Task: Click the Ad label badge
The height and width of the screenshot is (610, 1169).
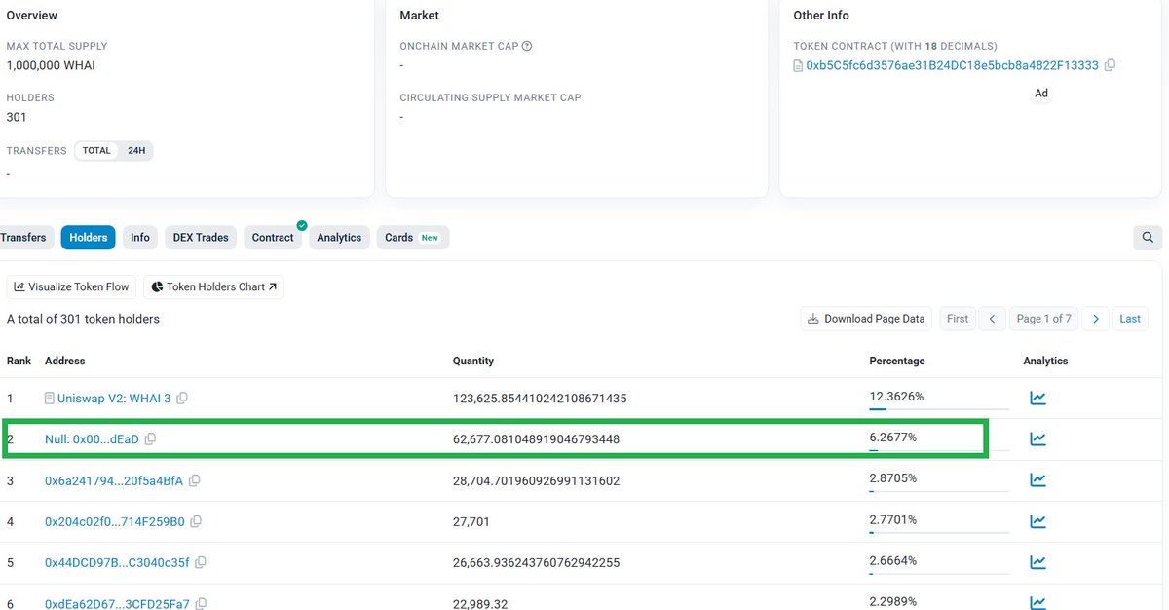Action: pos(1041,94)
